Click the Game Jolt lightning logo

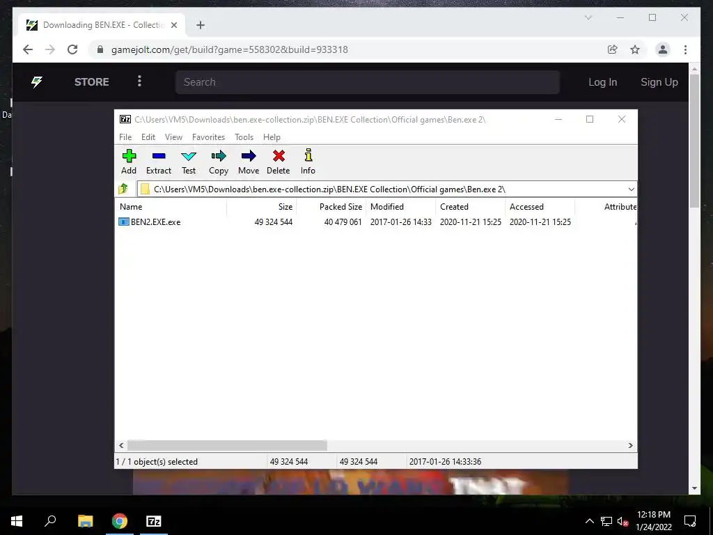[37, 82]
